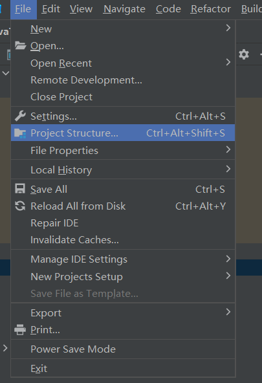Open the Navigate menu

(124, 9)
